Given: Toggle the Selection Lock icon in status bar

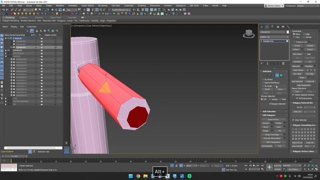Looking at the screenshot, I should pyautogui.click(x=176, y=165).
